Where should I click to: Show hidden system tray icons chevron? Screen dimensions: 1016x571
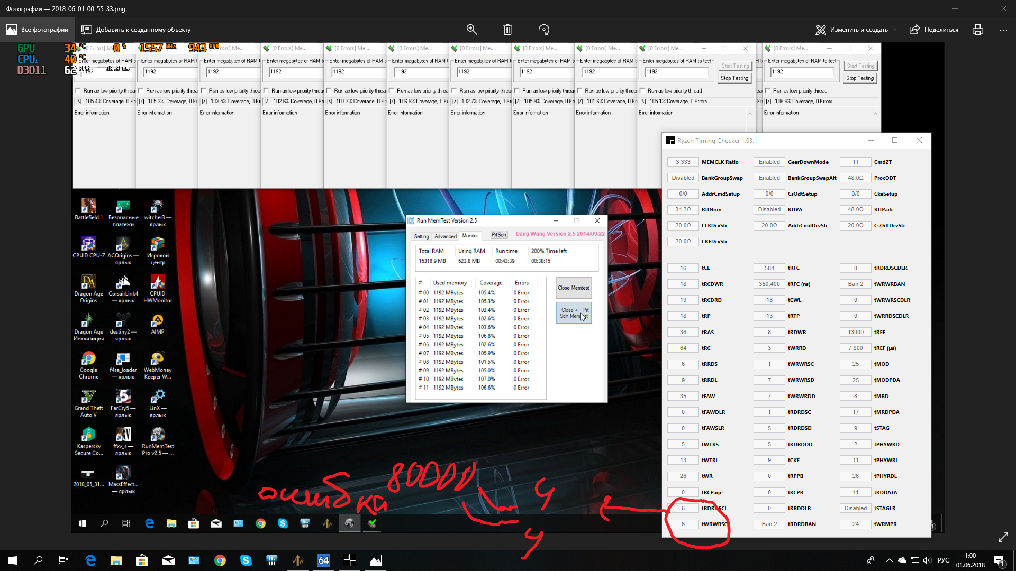[x=889, y=560]
